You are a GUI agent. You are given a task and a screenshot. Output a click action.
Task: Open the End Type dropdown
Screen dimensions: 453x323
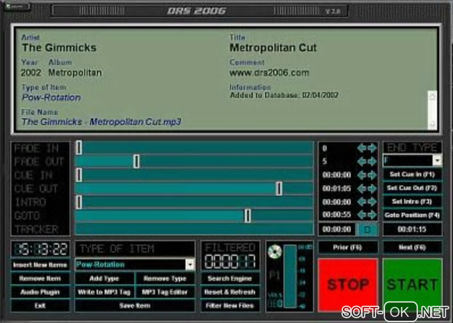[437, 160]
